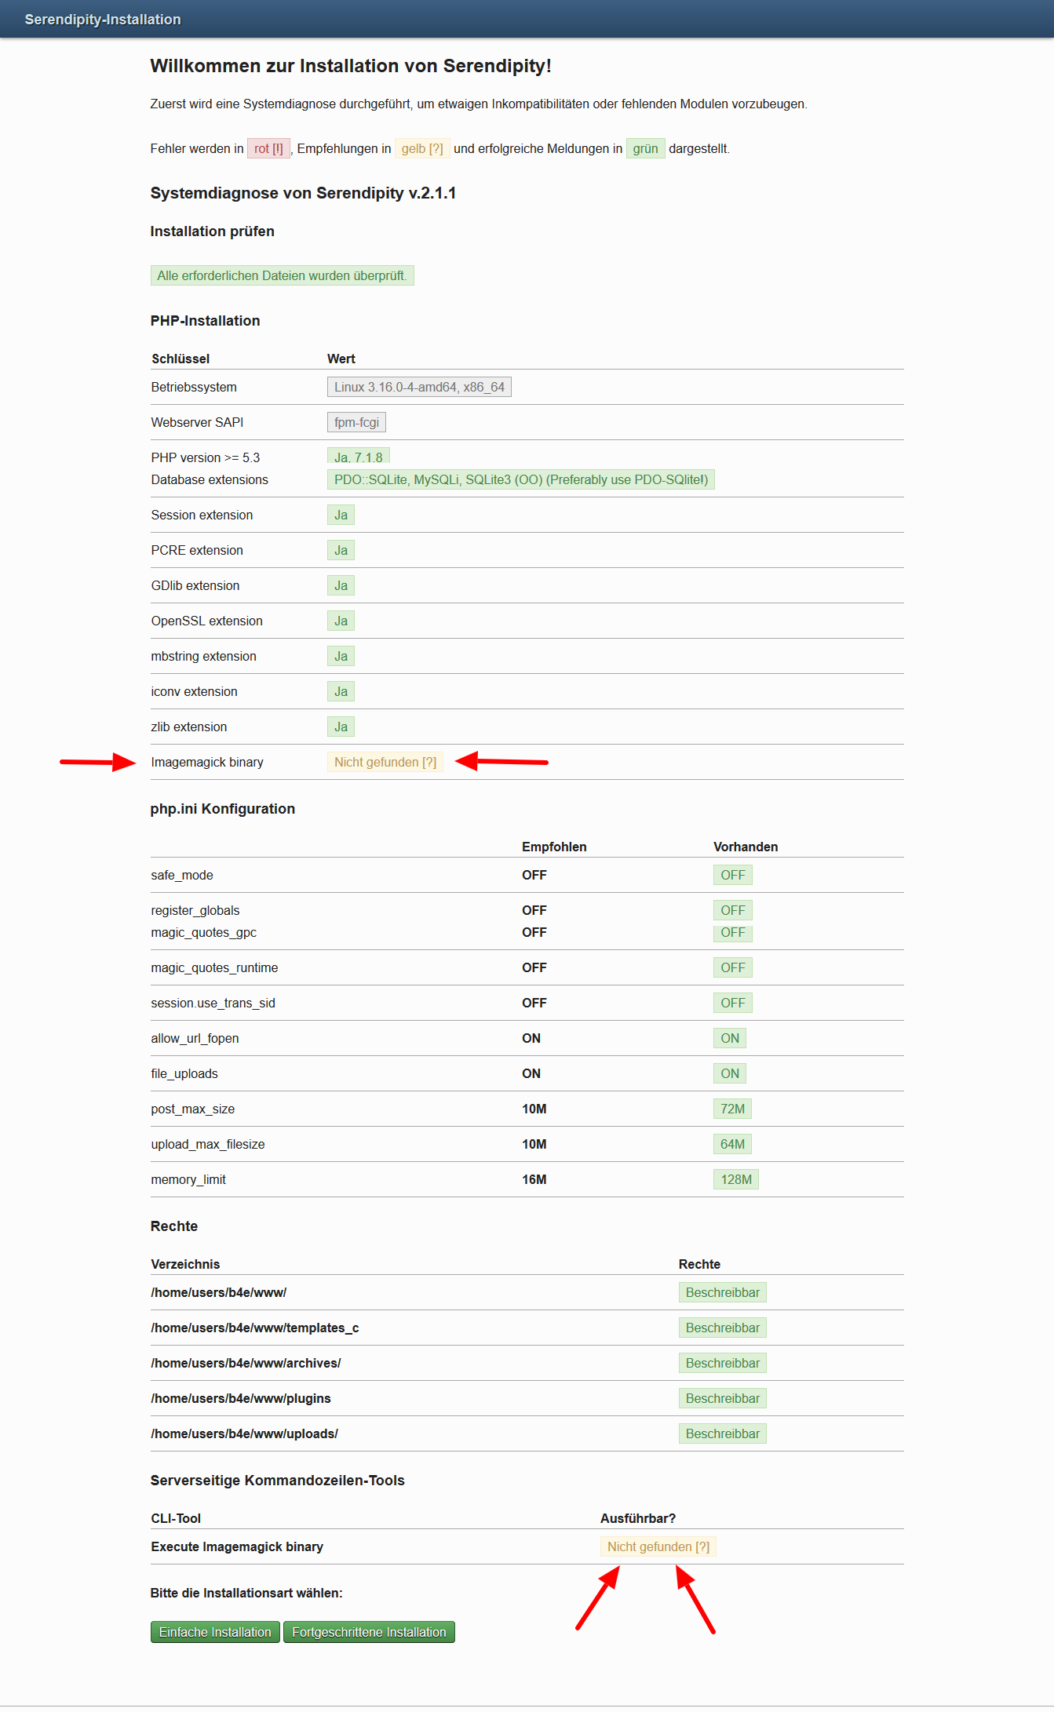Click the fpm-fcgi Webserver SAPI value

[x=356, y=422]
